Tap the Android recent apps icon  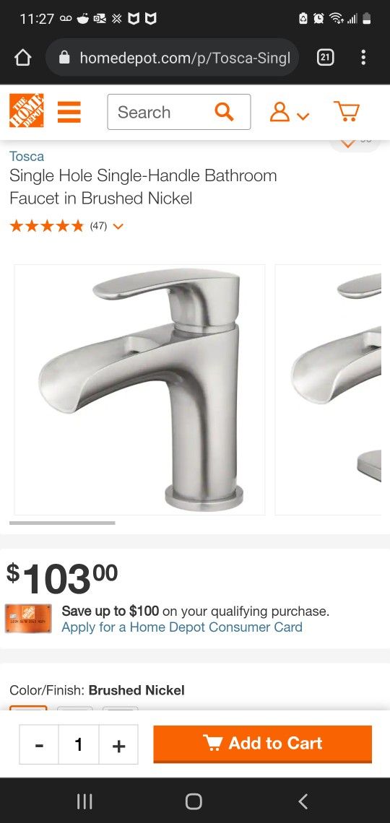84,801
